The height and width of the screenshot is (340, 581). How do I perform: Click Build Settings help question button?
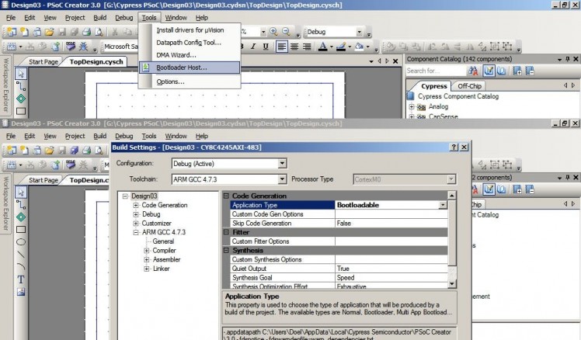tap(454, 147)
